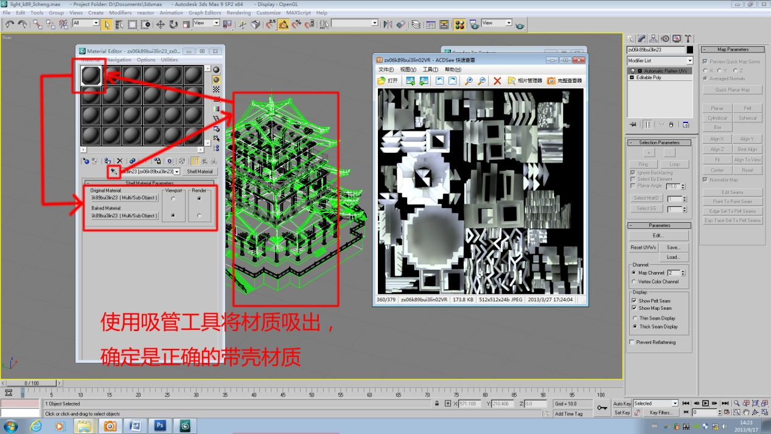Collapse Selection Parameters rollout

point(660,142)
